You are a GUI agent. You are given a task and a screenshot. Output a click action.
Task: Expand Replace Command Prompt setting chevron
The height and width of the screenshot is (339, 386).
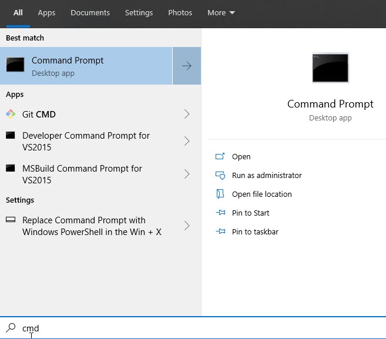(x=187, y=226)
